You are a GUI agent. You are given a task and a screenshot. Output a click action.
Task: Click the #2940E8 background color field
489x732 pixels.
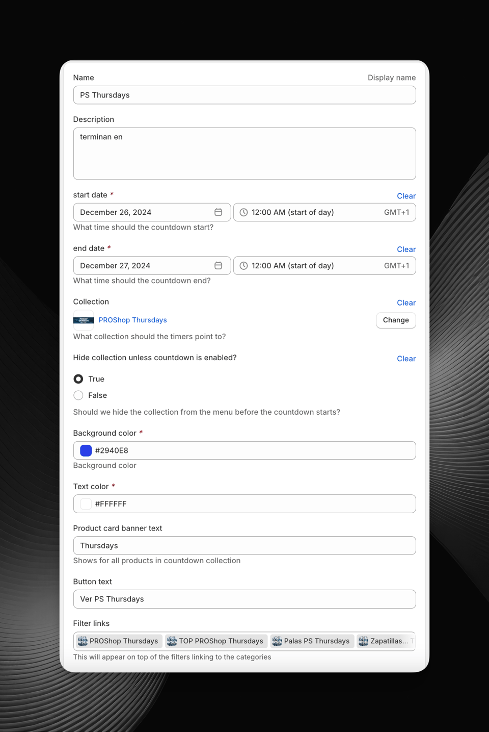pyautogui.click(x=244, y=450)
